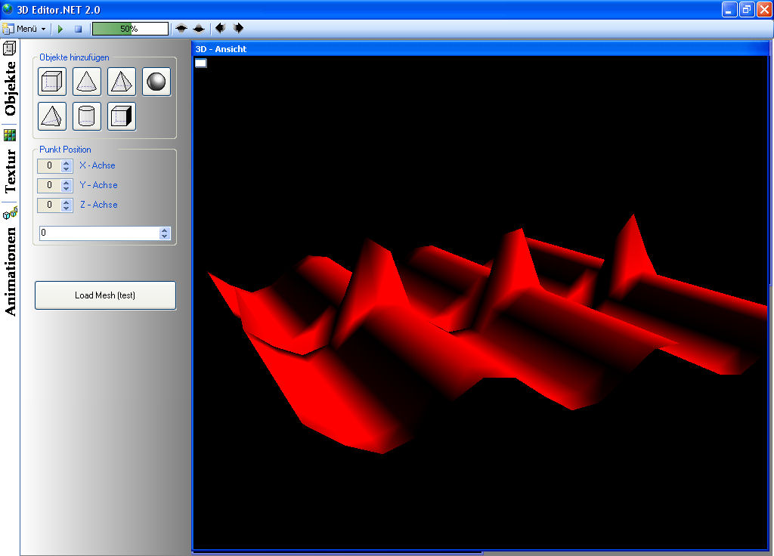Click the Load Mesh (test) button
This screenshot has height=556, width=774.
point(105,295)
